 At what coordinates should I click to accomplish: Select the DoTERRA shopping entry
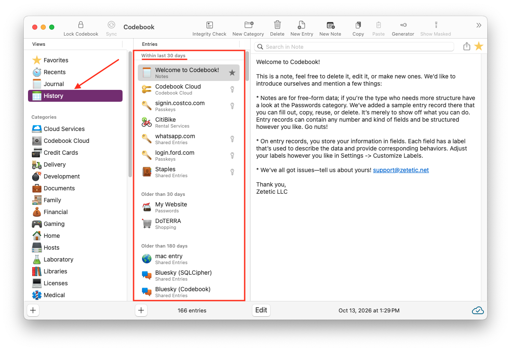tap(189, 223)
